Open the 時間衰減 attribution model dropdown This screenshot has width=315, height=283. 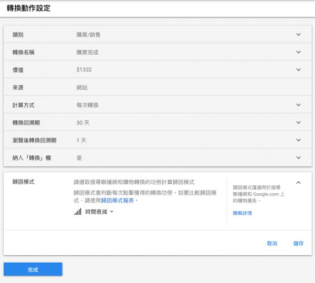99,212
